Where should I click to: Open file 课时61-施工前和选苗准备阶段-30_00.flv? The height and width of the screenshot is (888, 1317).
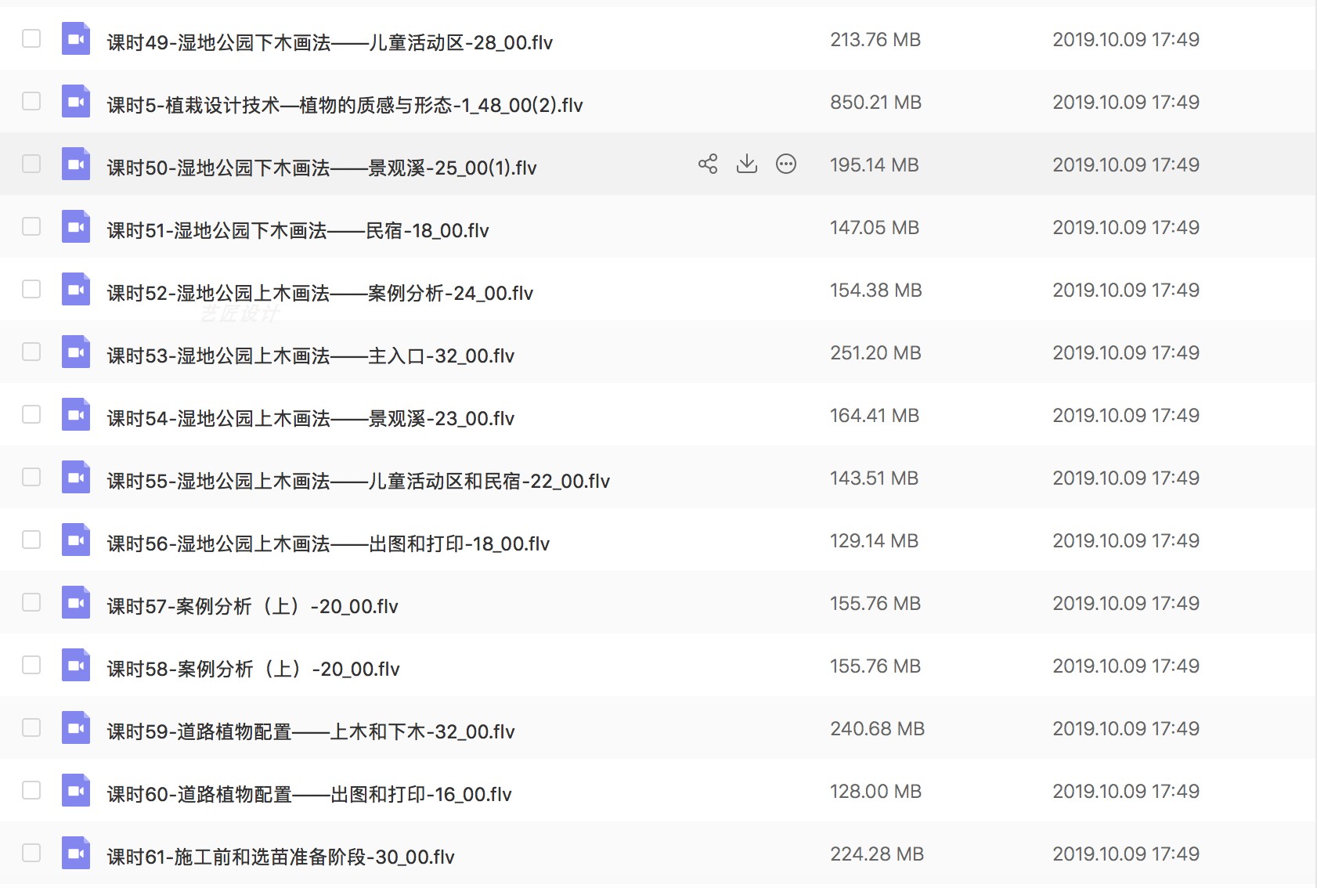click(x=280, y=857)
